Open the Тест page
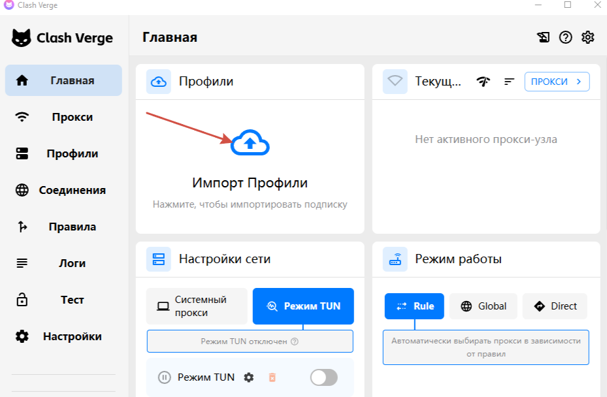 [63, 300]
